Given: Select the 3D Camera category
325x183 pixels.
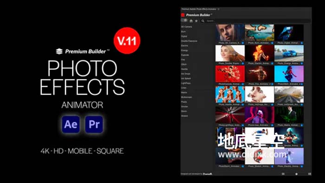Looking at the screenshot, I should pos(187,27).
